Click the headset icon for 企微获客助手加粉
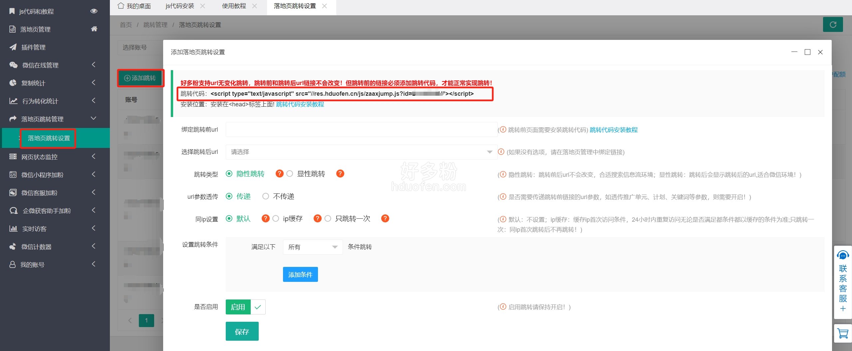The height and width of the screenshot is (351, 852). click(14, 210)
